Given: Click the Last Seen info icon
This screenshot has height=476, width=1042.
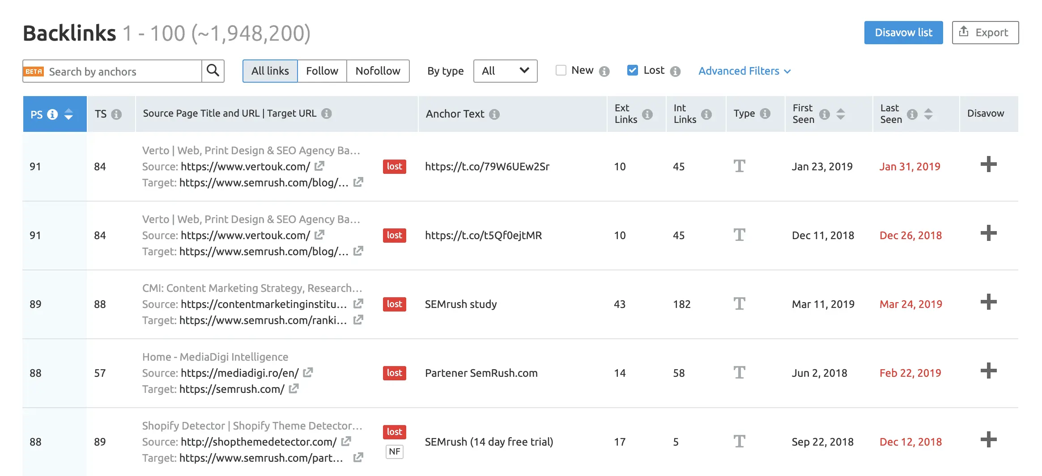Looking at the screenshot, I should (x=912, y=114).
